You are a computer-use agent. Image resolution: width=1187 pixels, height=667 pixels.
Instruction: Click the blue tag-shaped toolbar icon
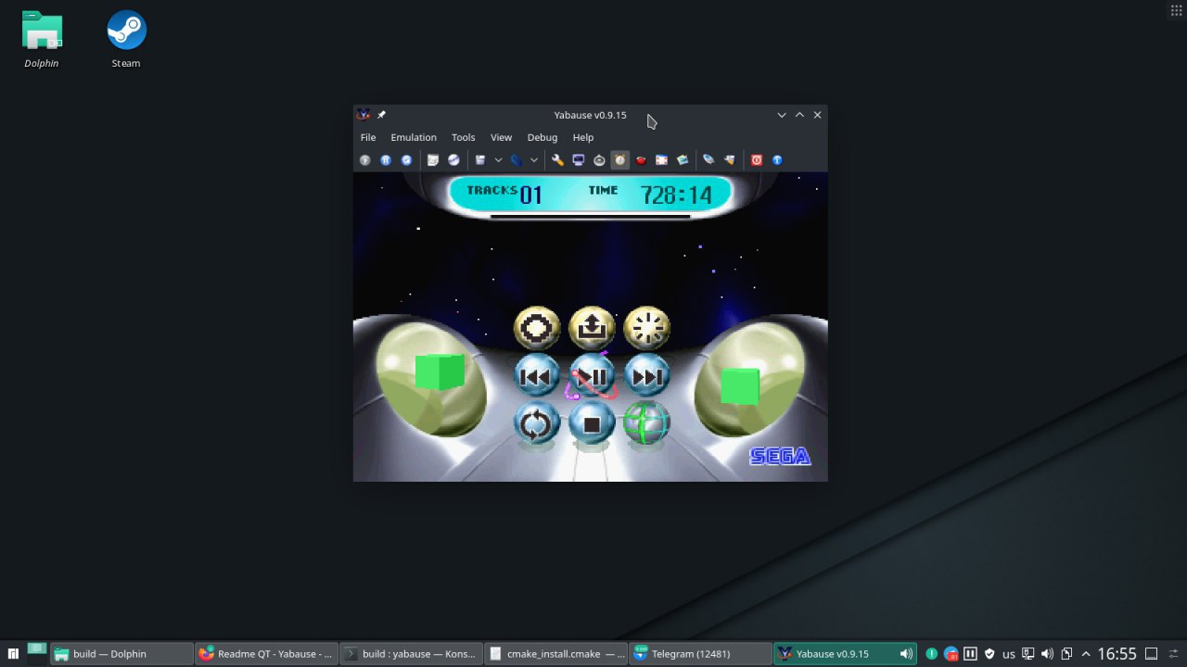click(x=708, y=160)
